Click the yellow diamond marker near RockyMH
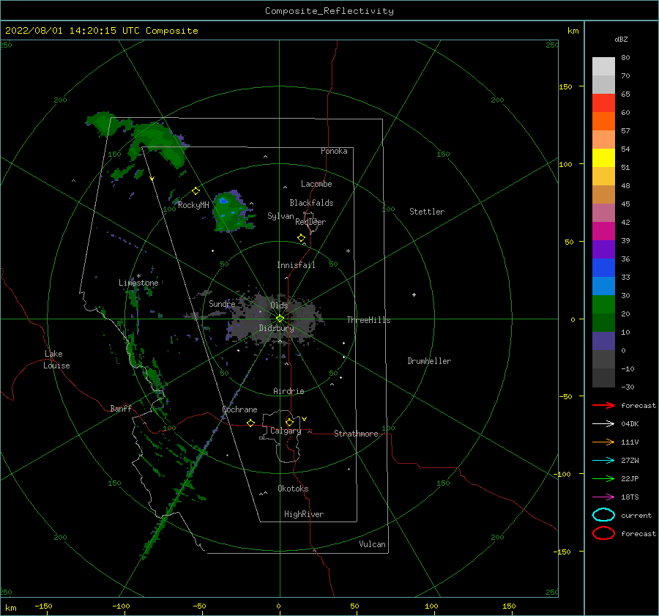659x616 pixels. [x=196, y=191]
